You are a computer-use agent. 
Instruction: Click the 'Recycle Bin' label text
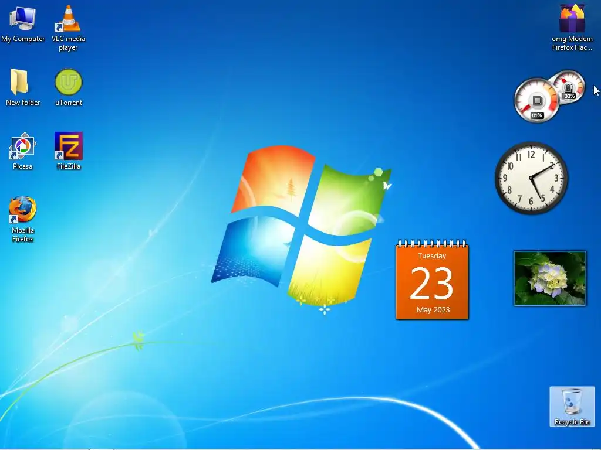(x=572, y=422)
